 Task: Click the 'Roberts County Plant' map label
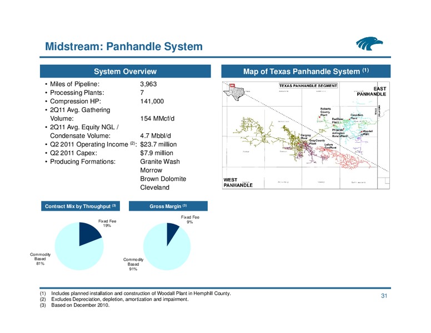click(325, 112)
